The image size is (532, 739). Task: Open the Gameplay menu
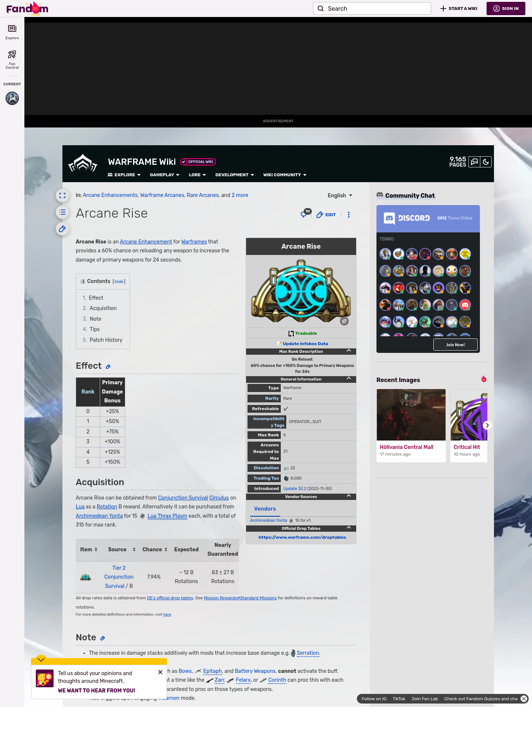[x=164, y=175]
